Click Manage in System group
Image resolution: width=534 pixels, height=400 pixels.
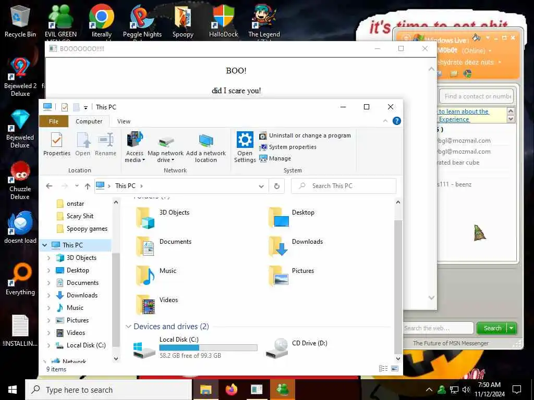pyautogui.click(x=275, y=158)
